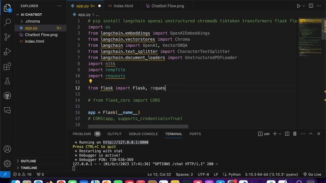Split the editor to the right
The height and width of the screenshot is (183, 326).
(x=311, y=6)
